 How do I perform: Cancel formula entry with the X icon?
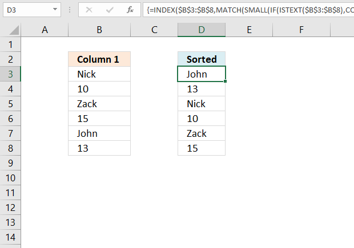point(89,10)
